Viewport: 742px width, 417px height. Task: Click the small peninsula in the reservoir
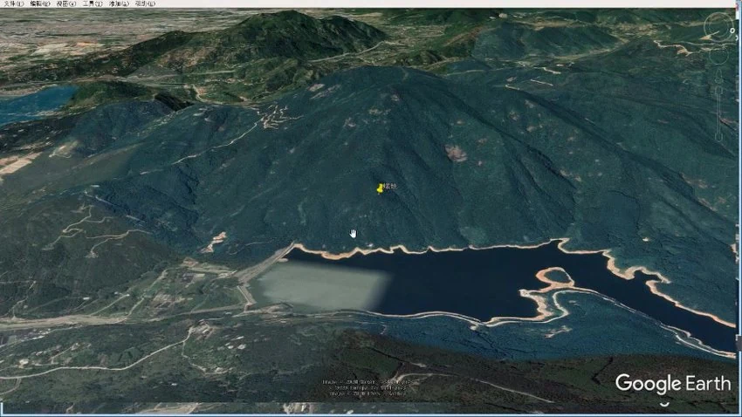(x=555, y=279)
